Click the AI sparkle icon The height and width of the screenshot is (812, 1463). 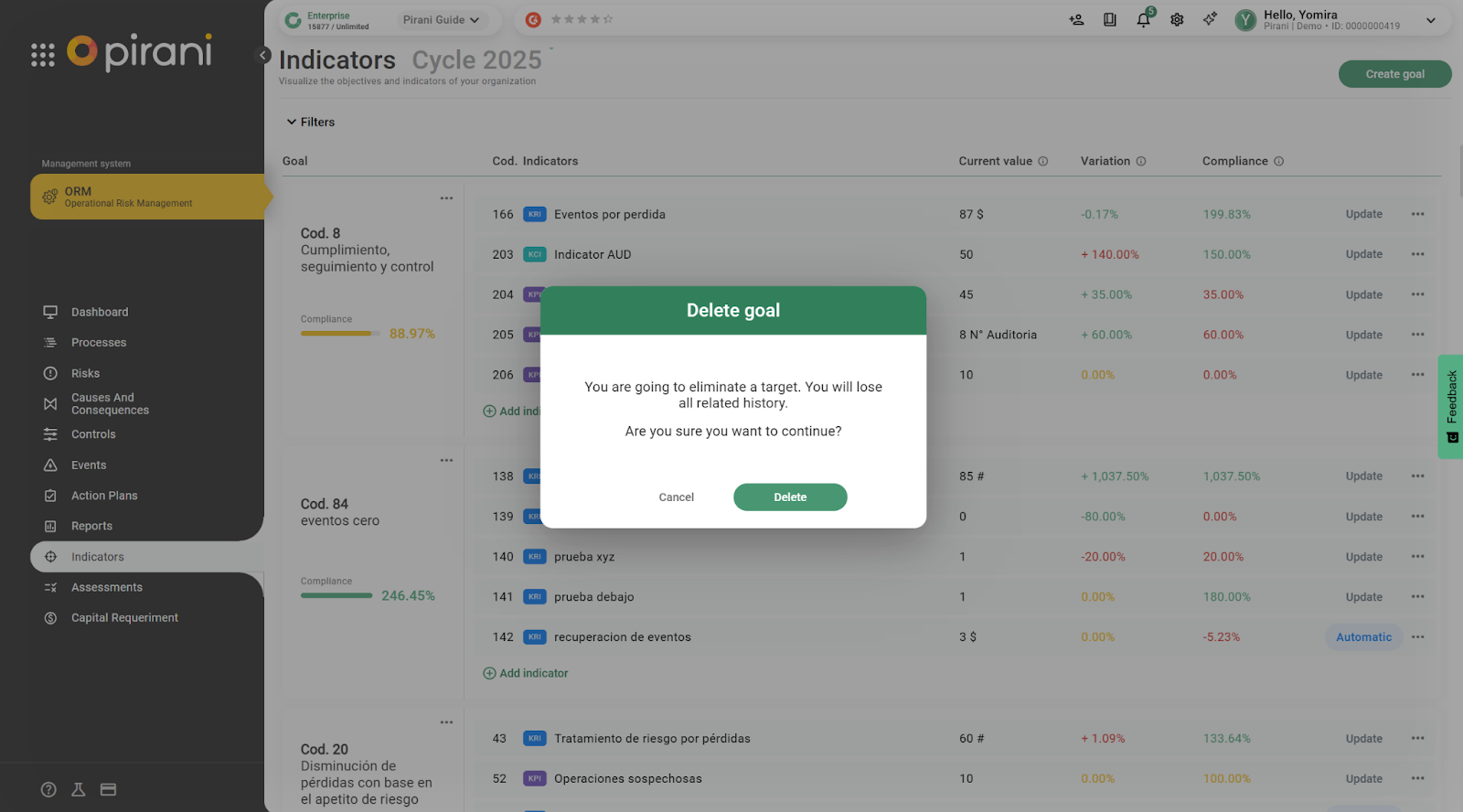(x=1210, y=19)
